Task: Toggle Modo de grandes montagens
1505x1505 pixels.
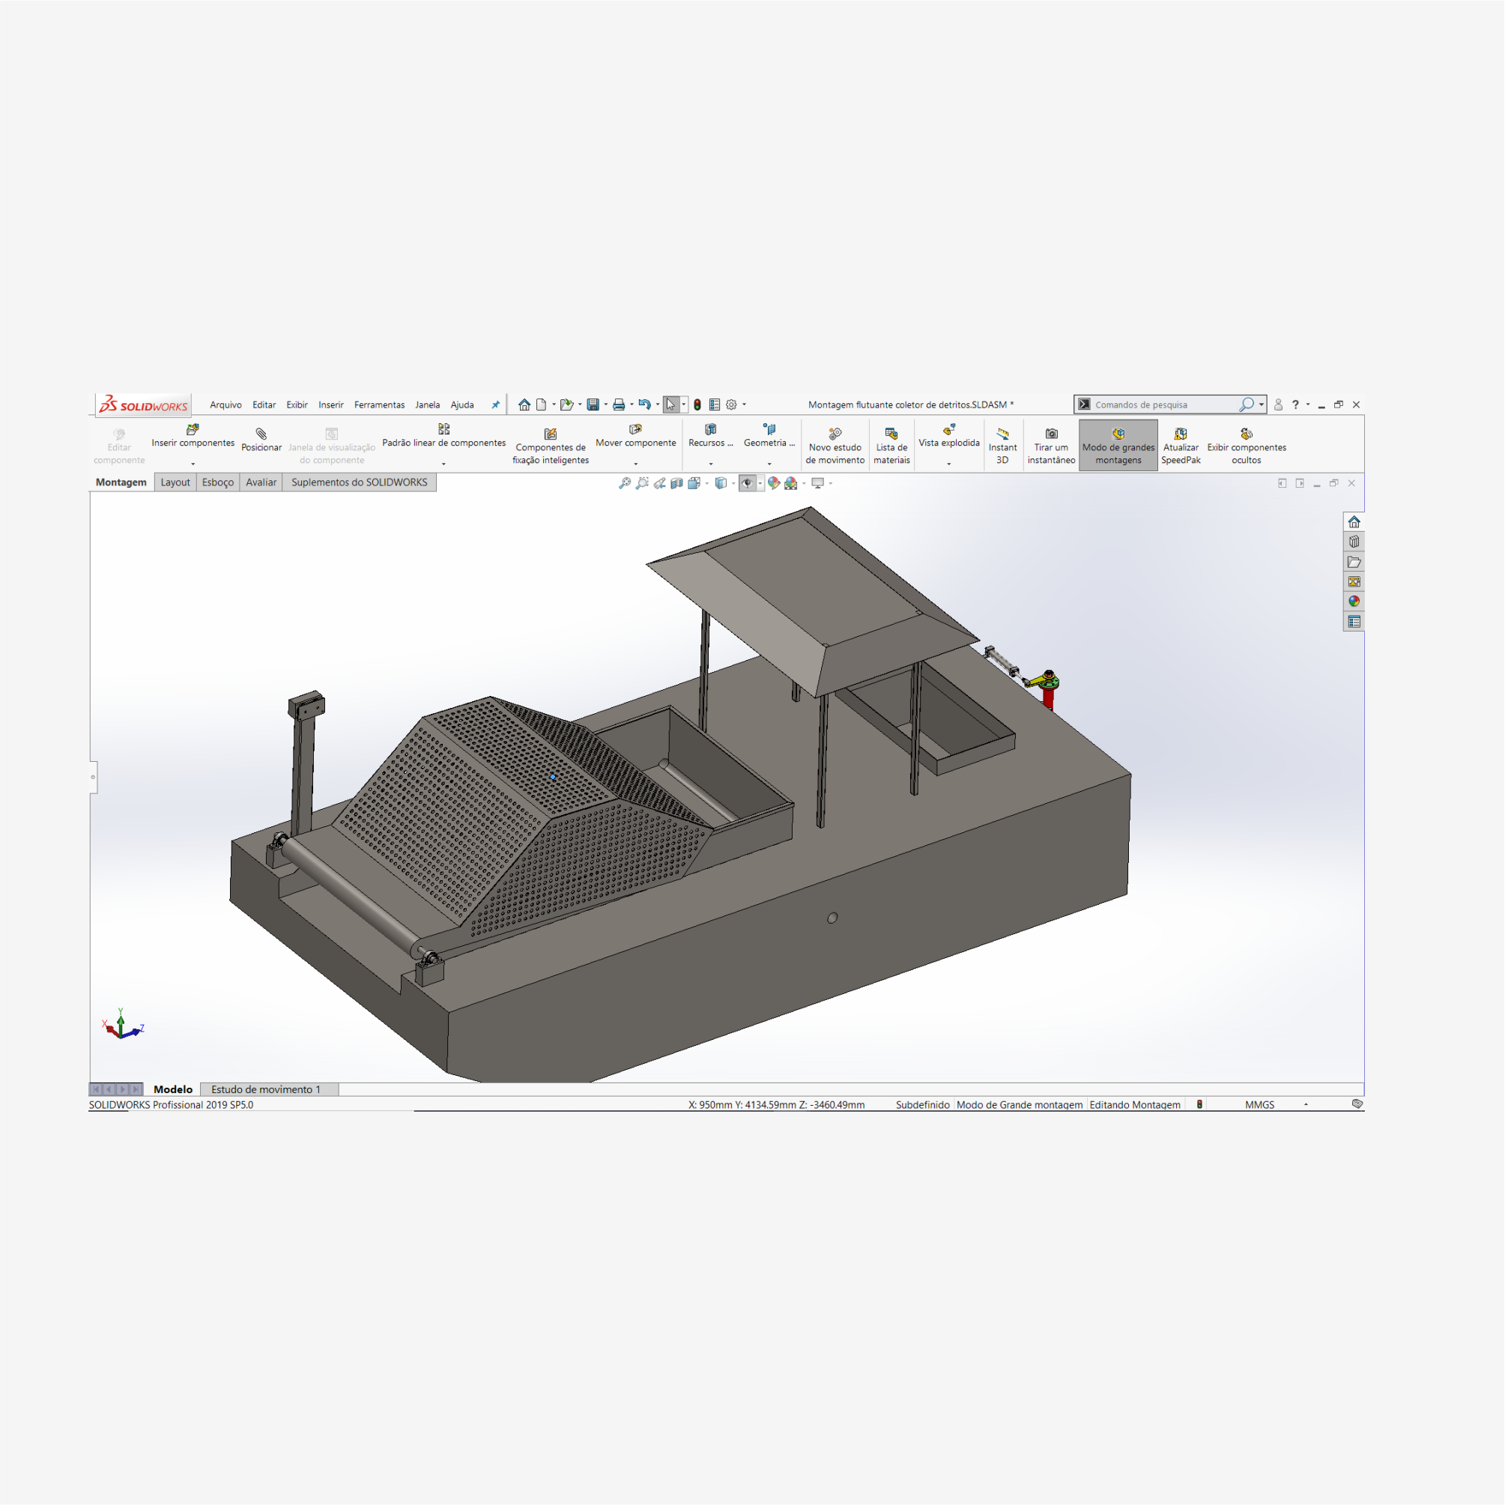Action: tap(1118, 446)
